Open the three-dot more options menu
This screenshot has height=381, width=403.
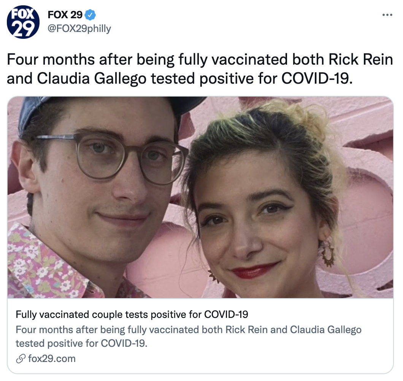coord(387,15)
